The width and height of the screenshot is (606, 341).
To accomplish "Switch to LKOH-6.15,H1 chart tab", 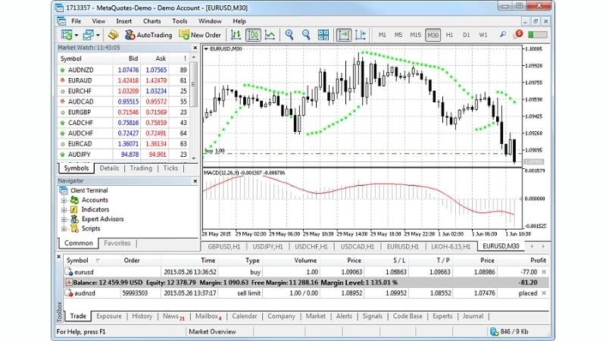I will [451, 246].
